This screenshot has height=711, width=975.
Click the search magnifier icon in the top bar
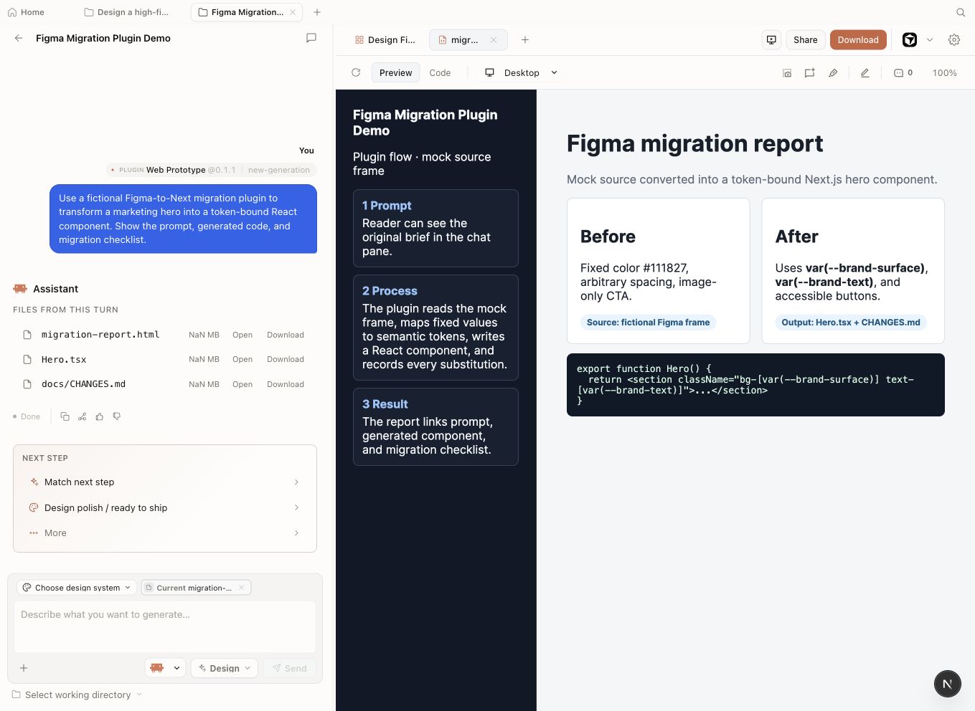pos(961,12)
